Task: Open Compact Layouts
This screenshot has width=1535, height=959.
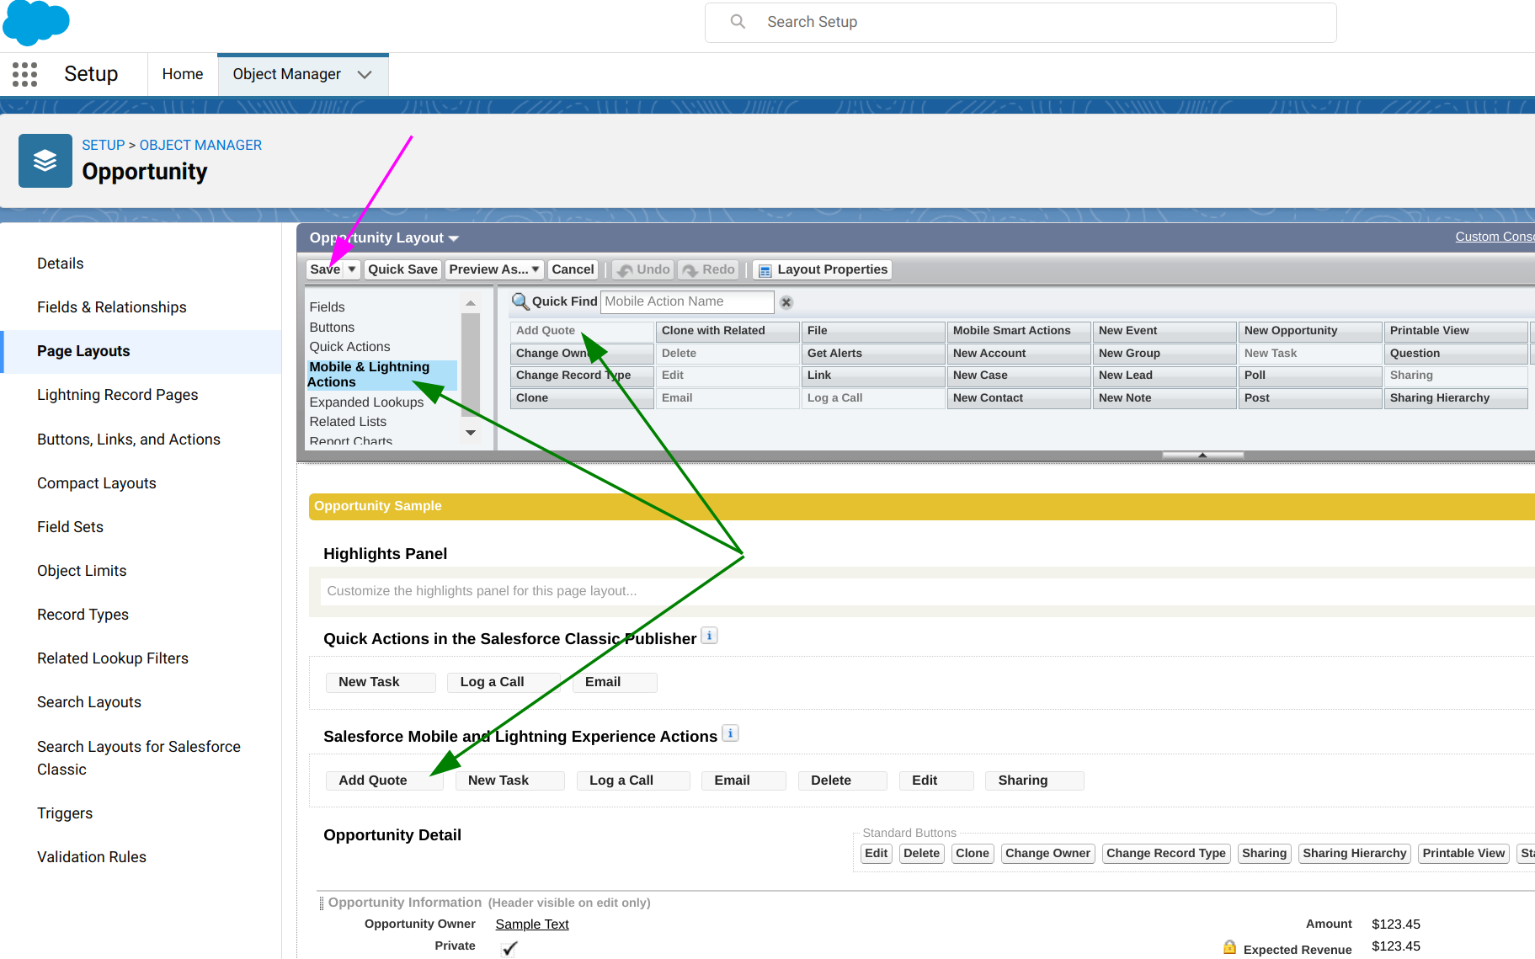Action: (x=97, y=483)
